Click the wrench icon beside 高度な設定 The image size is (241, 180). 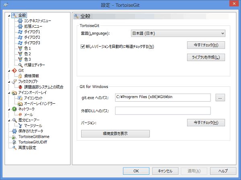[x=14, y=148]
